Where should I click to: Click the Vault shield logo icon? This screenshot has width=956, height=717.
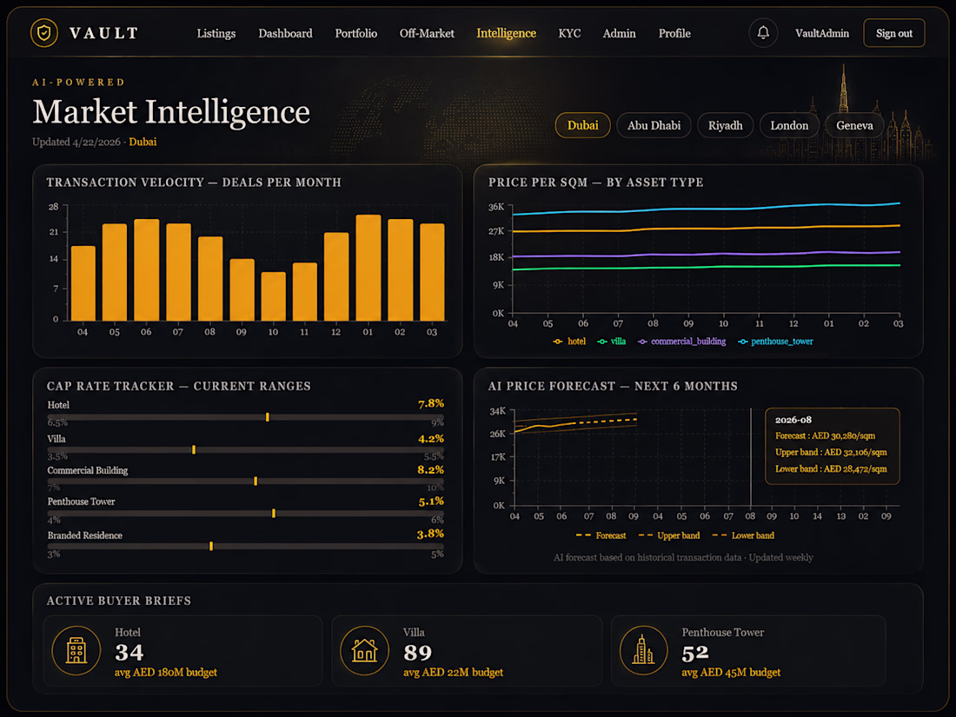pos(44,33)
